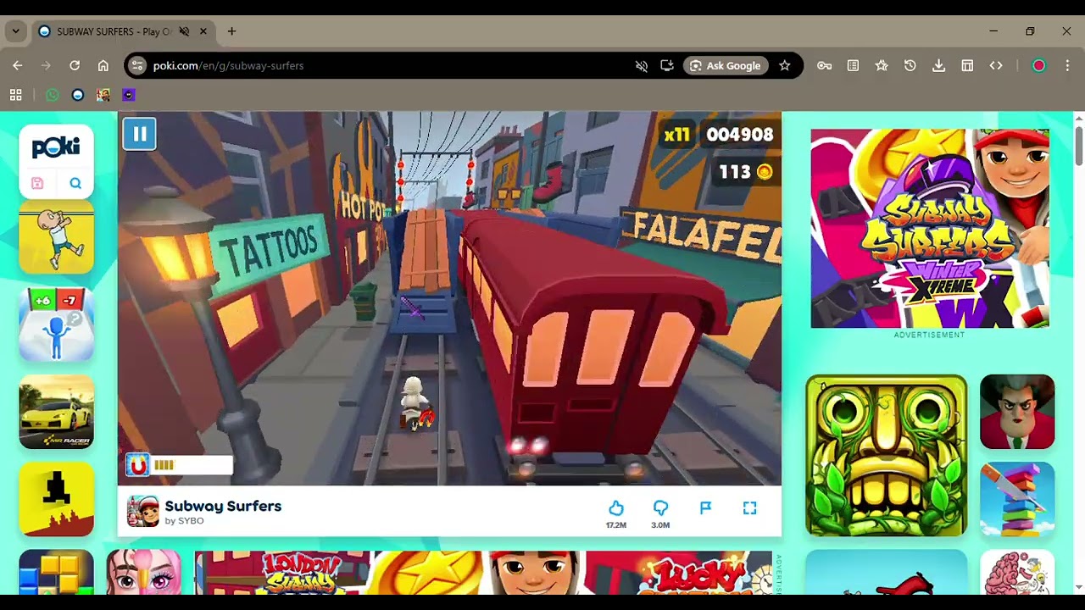Click the Subway Surfers Winter Xtreme advertisement
1085x610 pixels.
coord(930,228)
